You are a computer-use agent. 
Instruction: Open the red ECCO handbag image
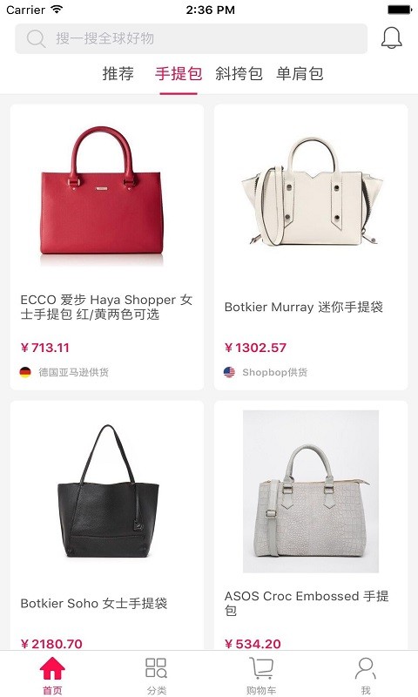(102, 192)
